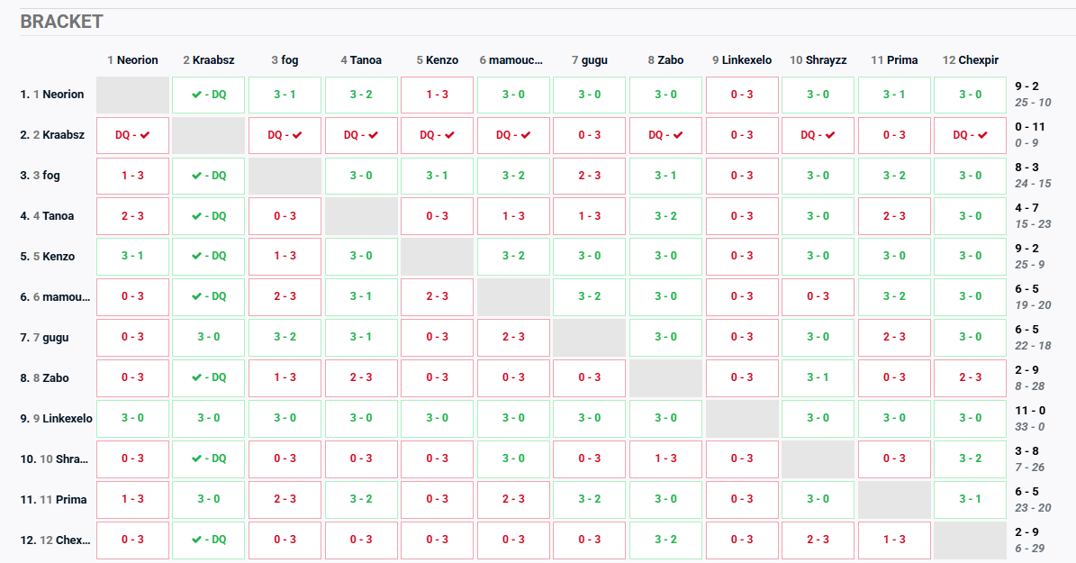Screen dimensions: 1076x563
Task: View Neorion vs Tanoa 3 - 2 result
Action: (361, 95)
